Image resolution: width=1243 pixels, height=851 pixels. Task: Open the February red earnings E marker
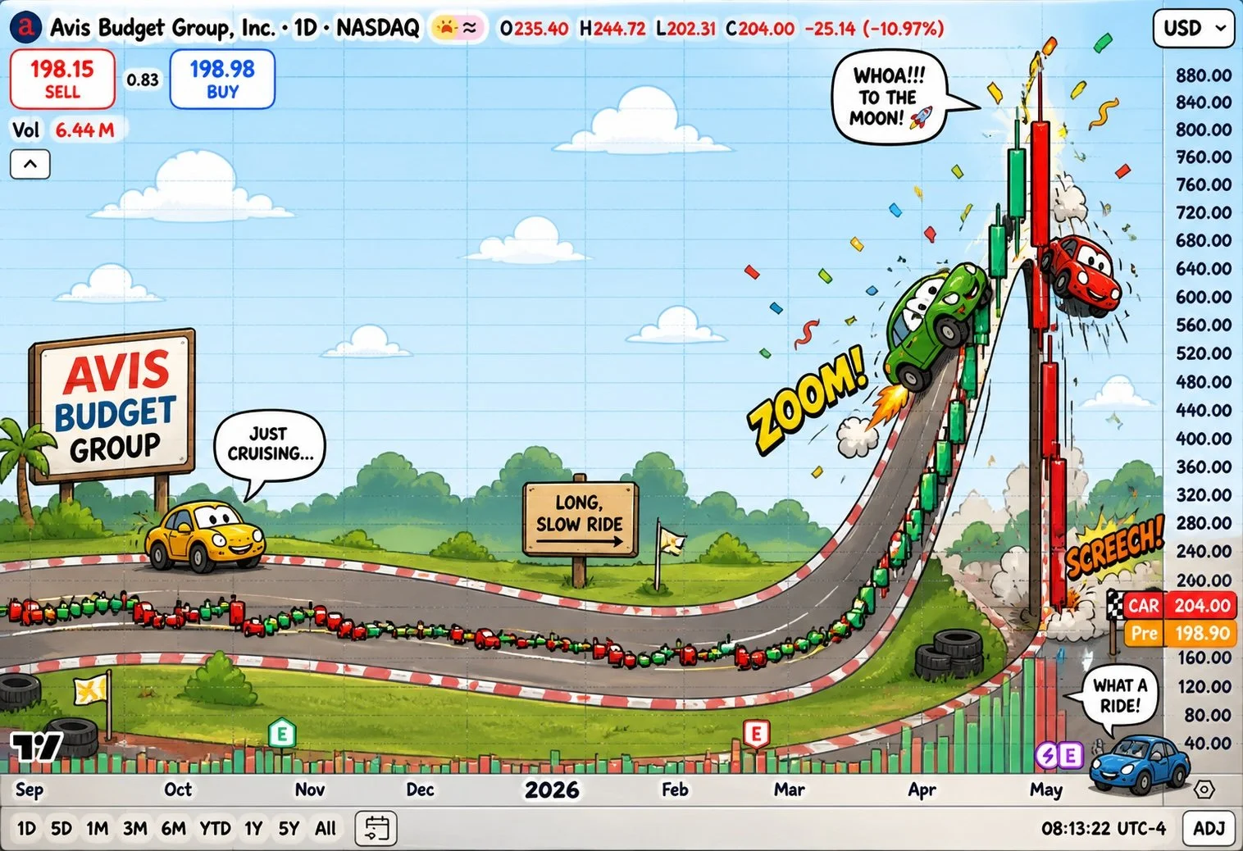756,733
